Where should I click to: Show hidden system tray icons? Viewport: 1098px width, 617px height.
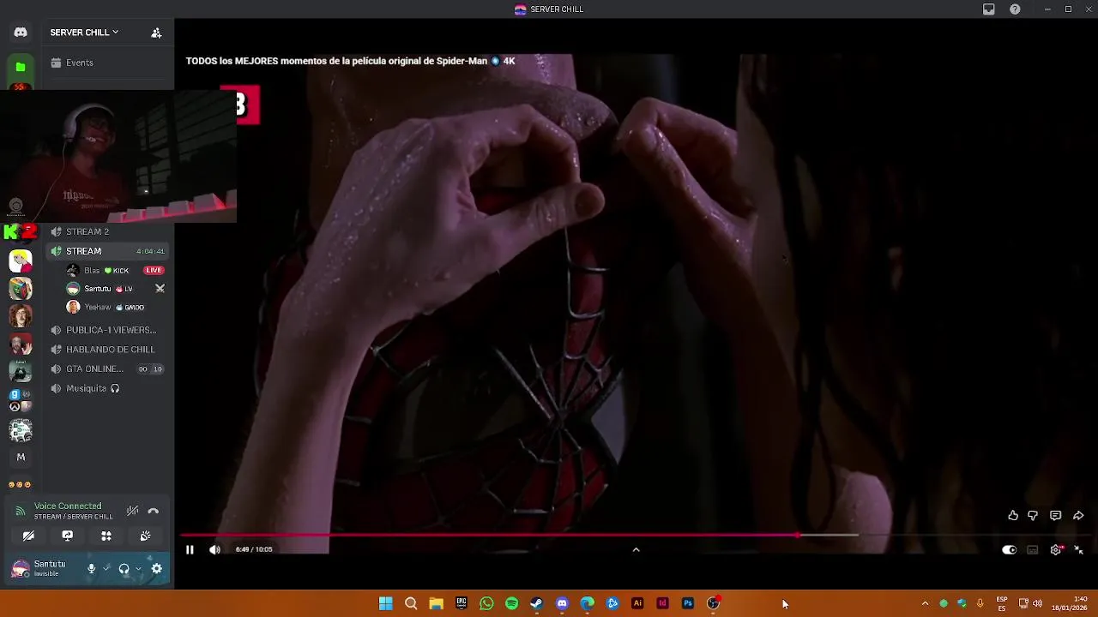(x=925, y=603)
